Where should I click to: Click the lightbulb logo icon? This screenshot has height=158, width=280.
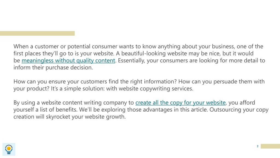9,149
